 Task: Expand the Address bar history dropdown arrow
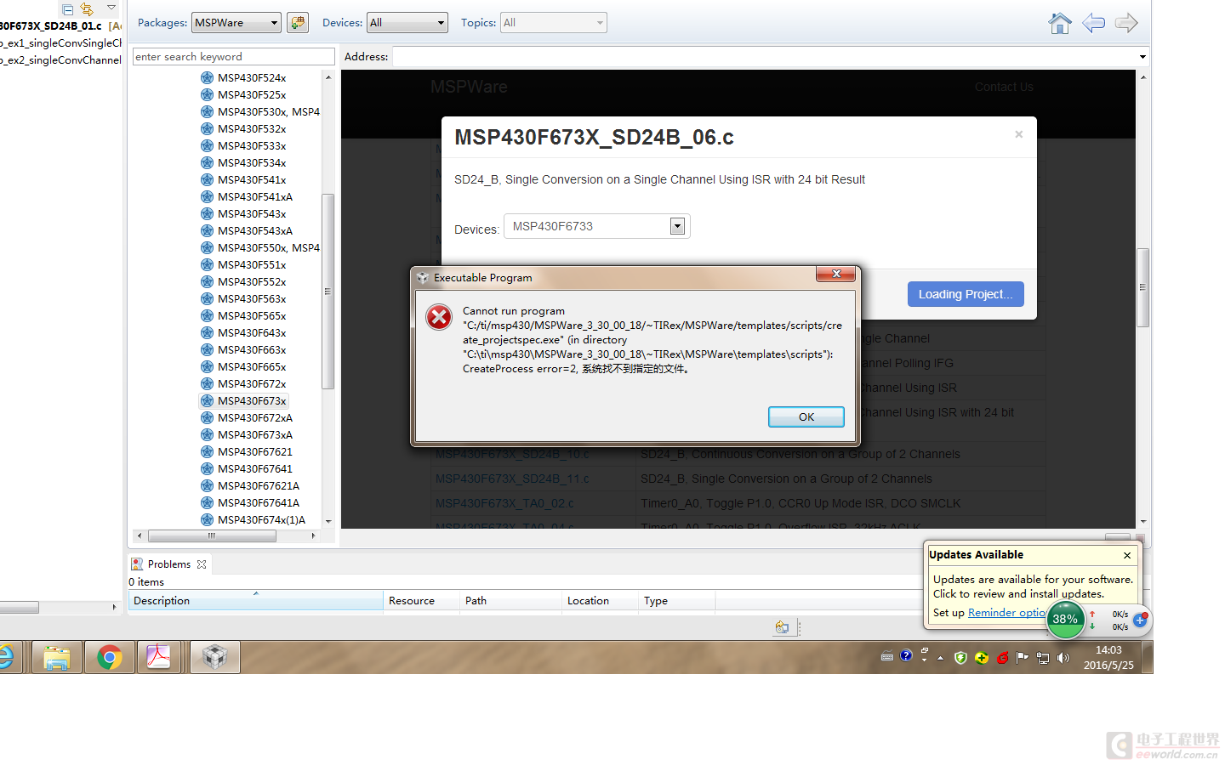pos(1142,57)
